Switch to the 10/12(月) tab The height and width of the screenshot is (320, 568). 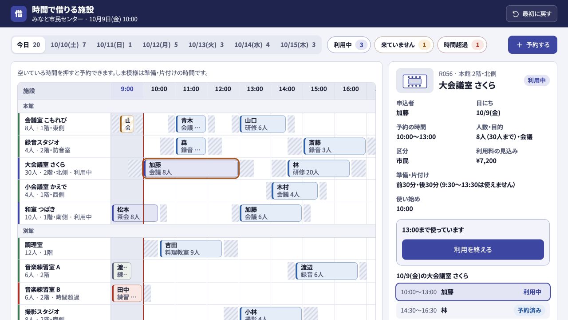(x=160, y=45)
